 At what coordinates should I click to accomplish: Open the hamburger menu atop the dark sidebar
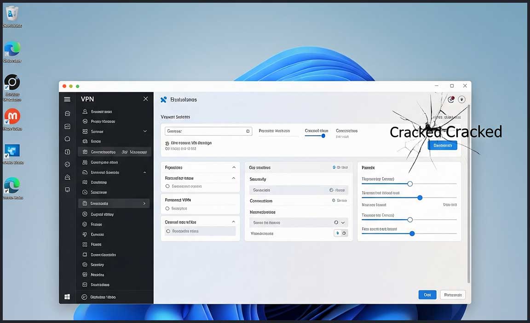pyautogui.click(x=67, y=99)
